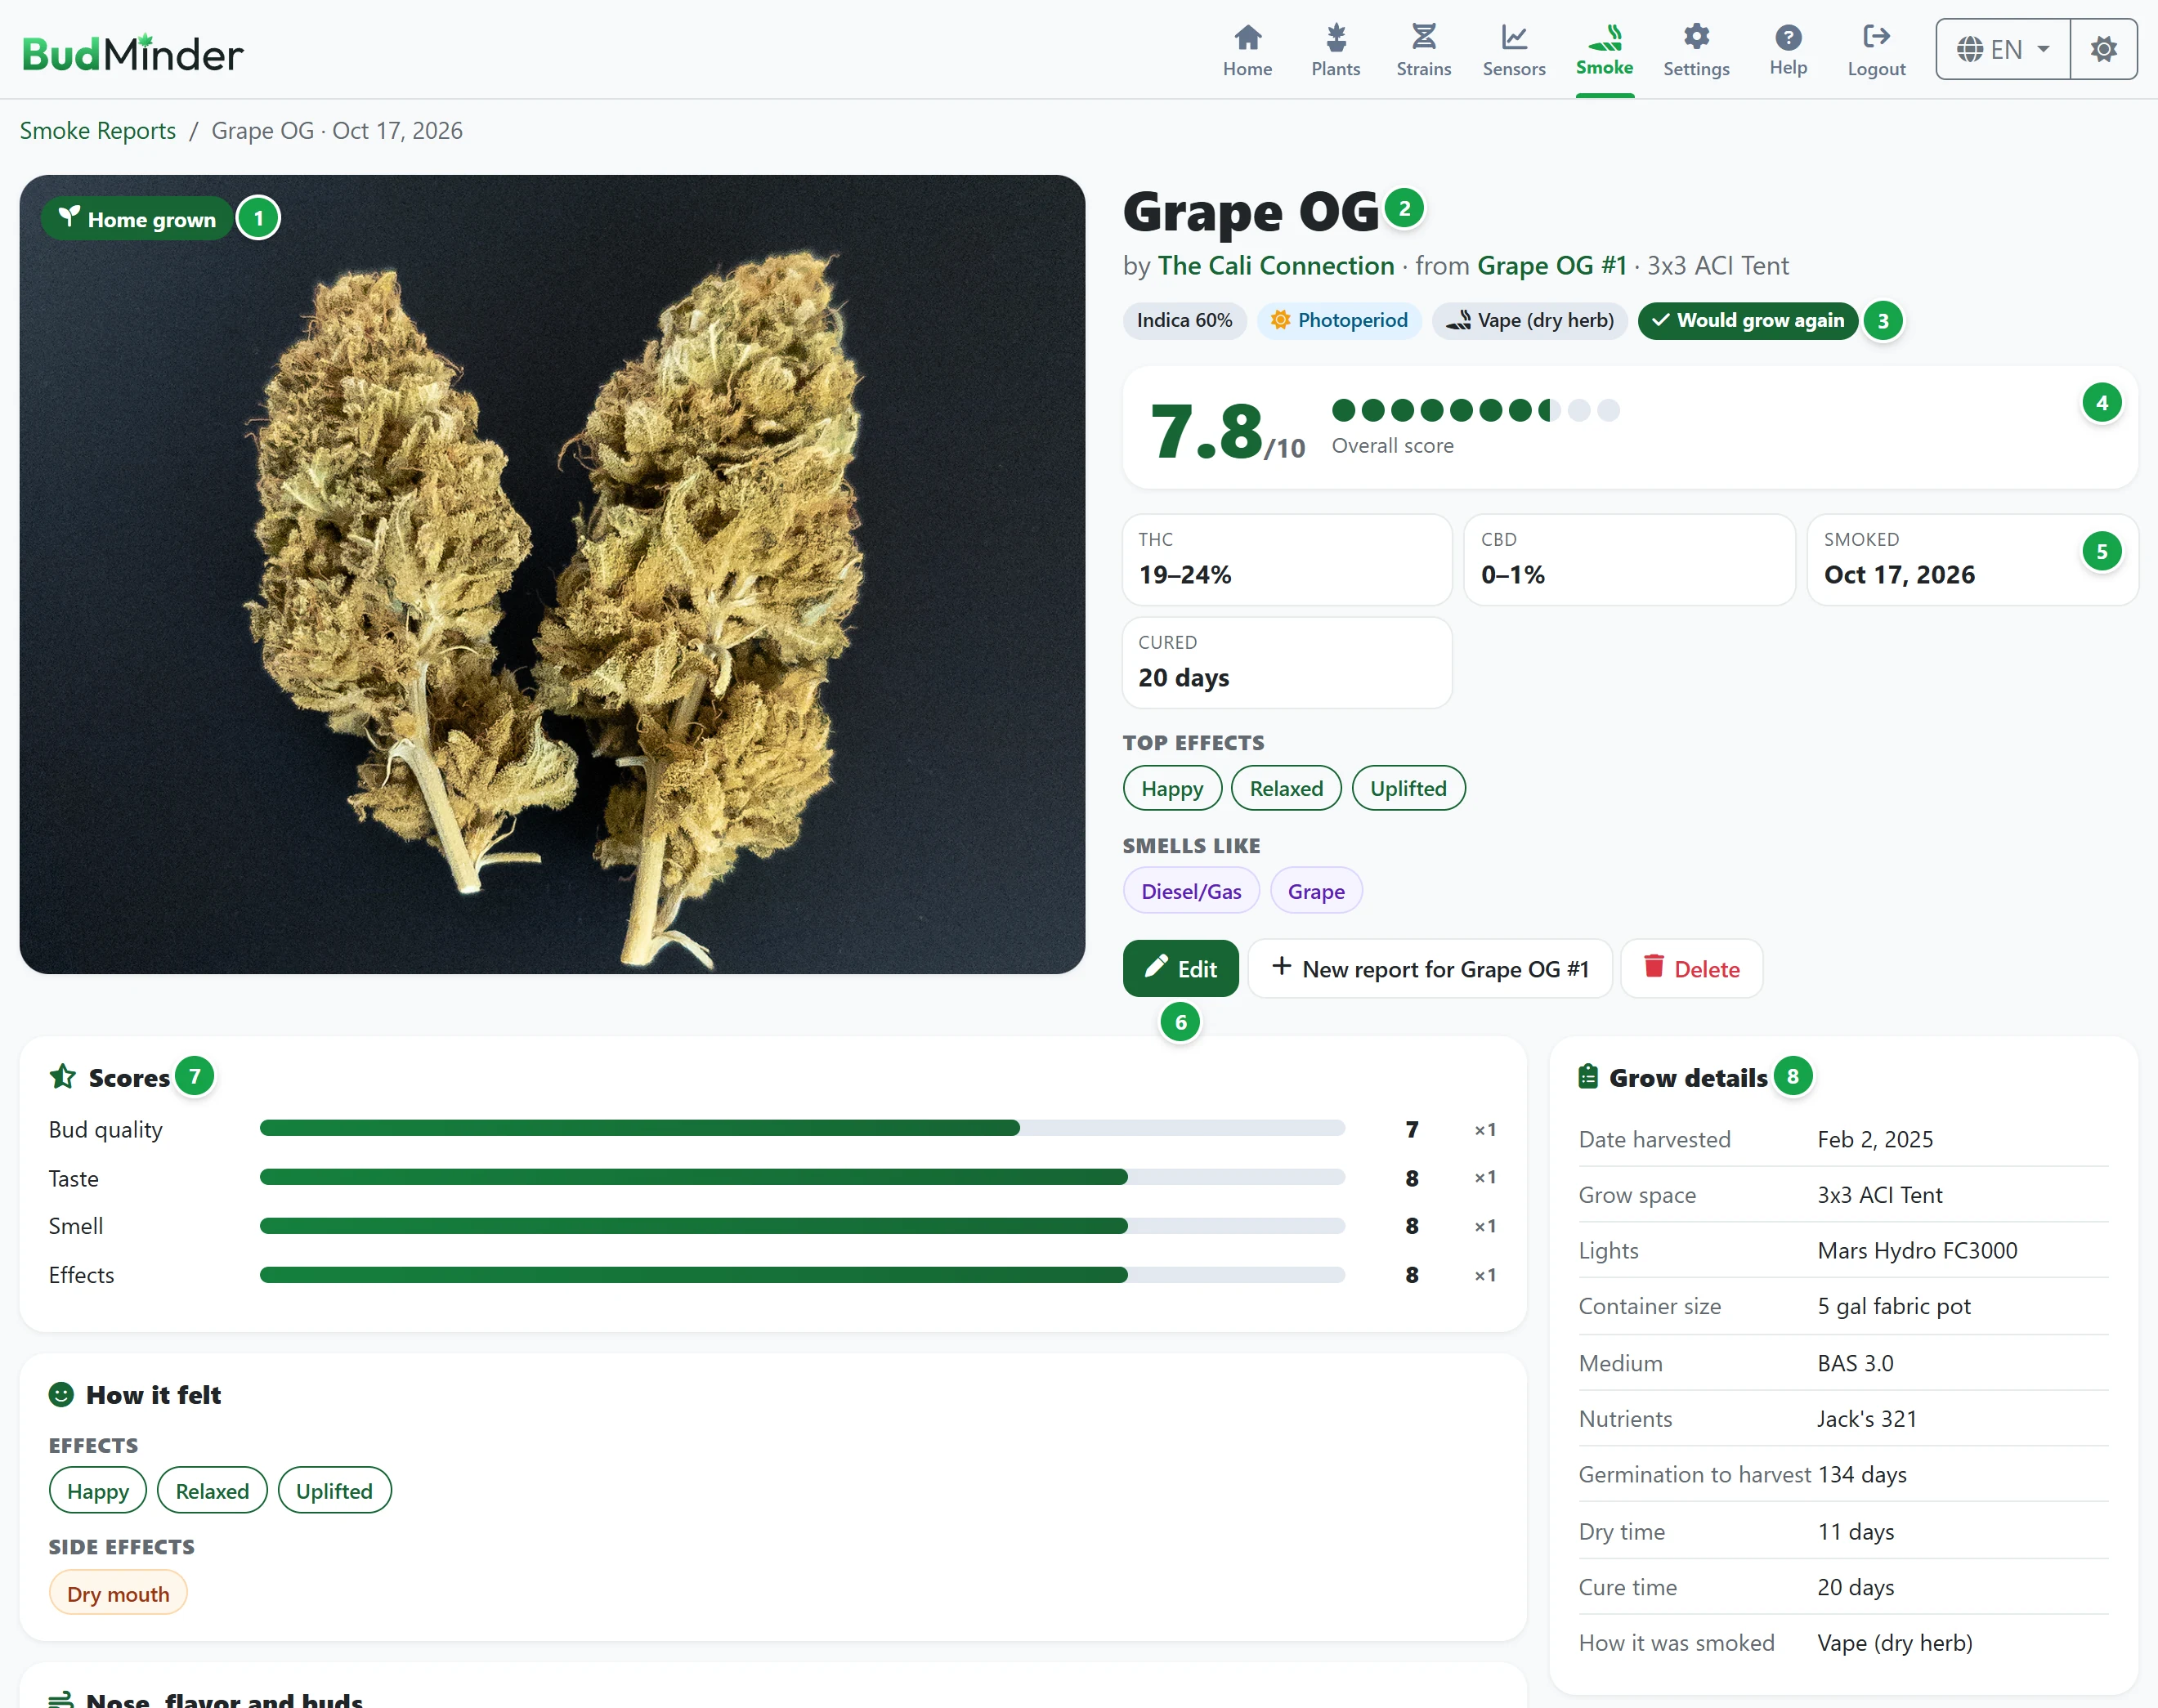Click the Smoked Oct 17, 2026 card
The width and height of the screenshot is (2158, 1708).
(1972, 560)
